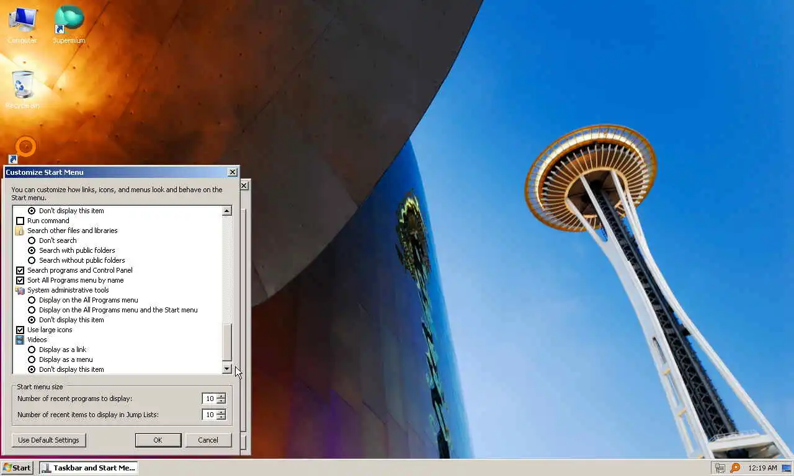Image resolution: width=794 pixels, height=476 pixels.
Task: Click Cancel in Customize Start Menu
Action: pyautogui.click(x=208, y=440)
